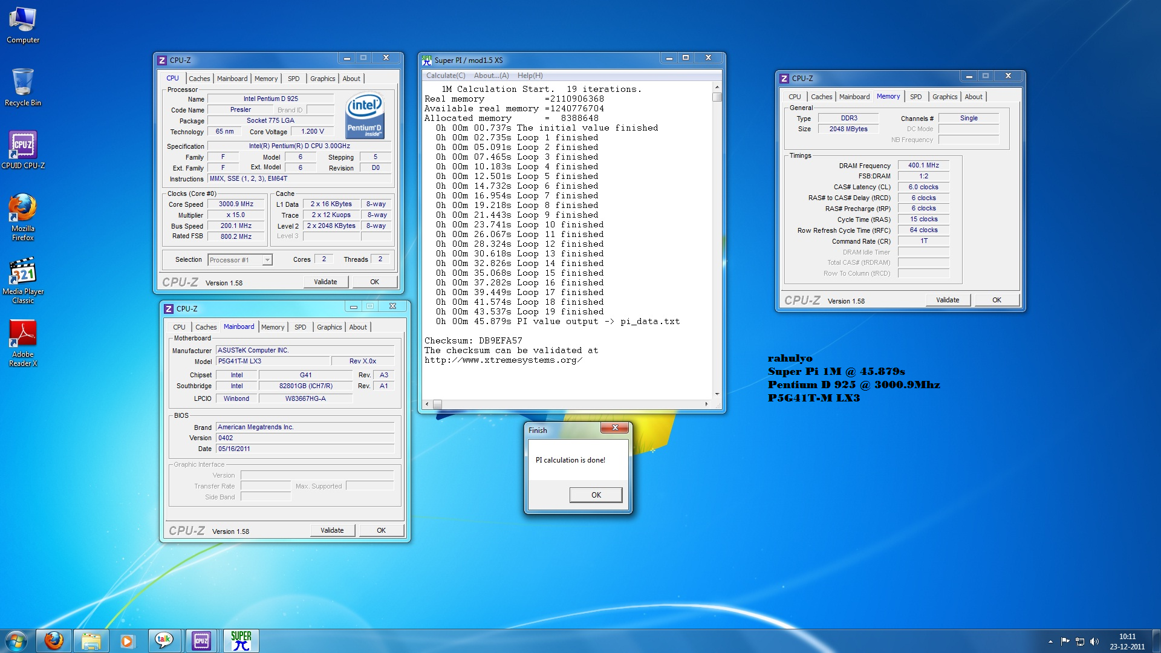Click OK in the Finish dialog

(x=596, y=495)
